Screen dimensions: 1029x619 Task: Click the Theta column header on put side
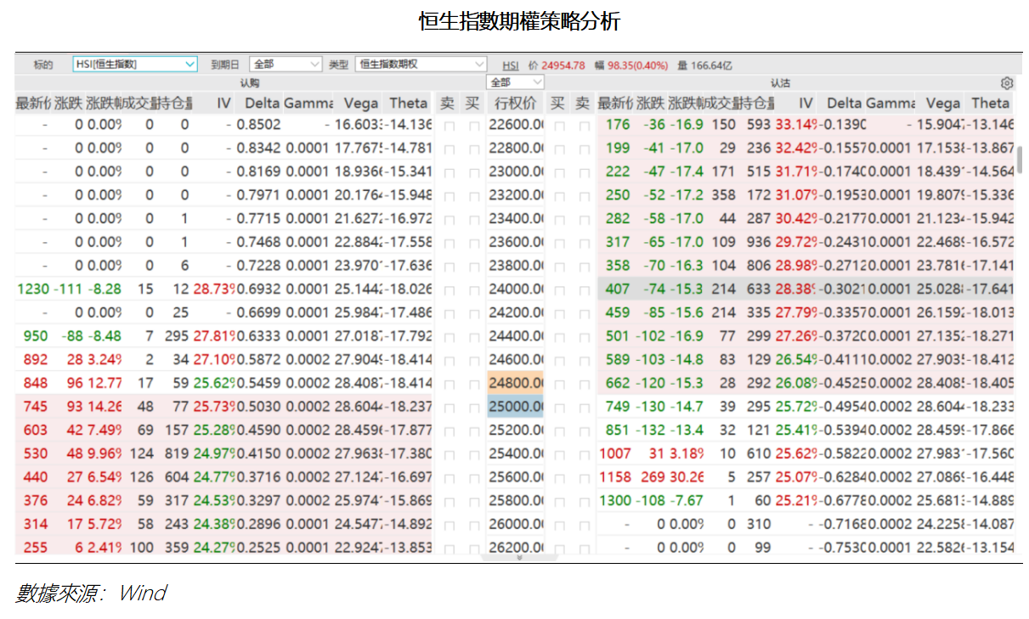989,103
